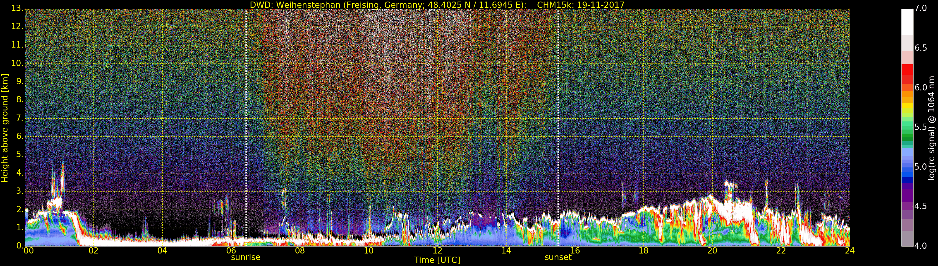Click the height axis tick label '6.'
The image size is (938, 266).
coord(20,136)
